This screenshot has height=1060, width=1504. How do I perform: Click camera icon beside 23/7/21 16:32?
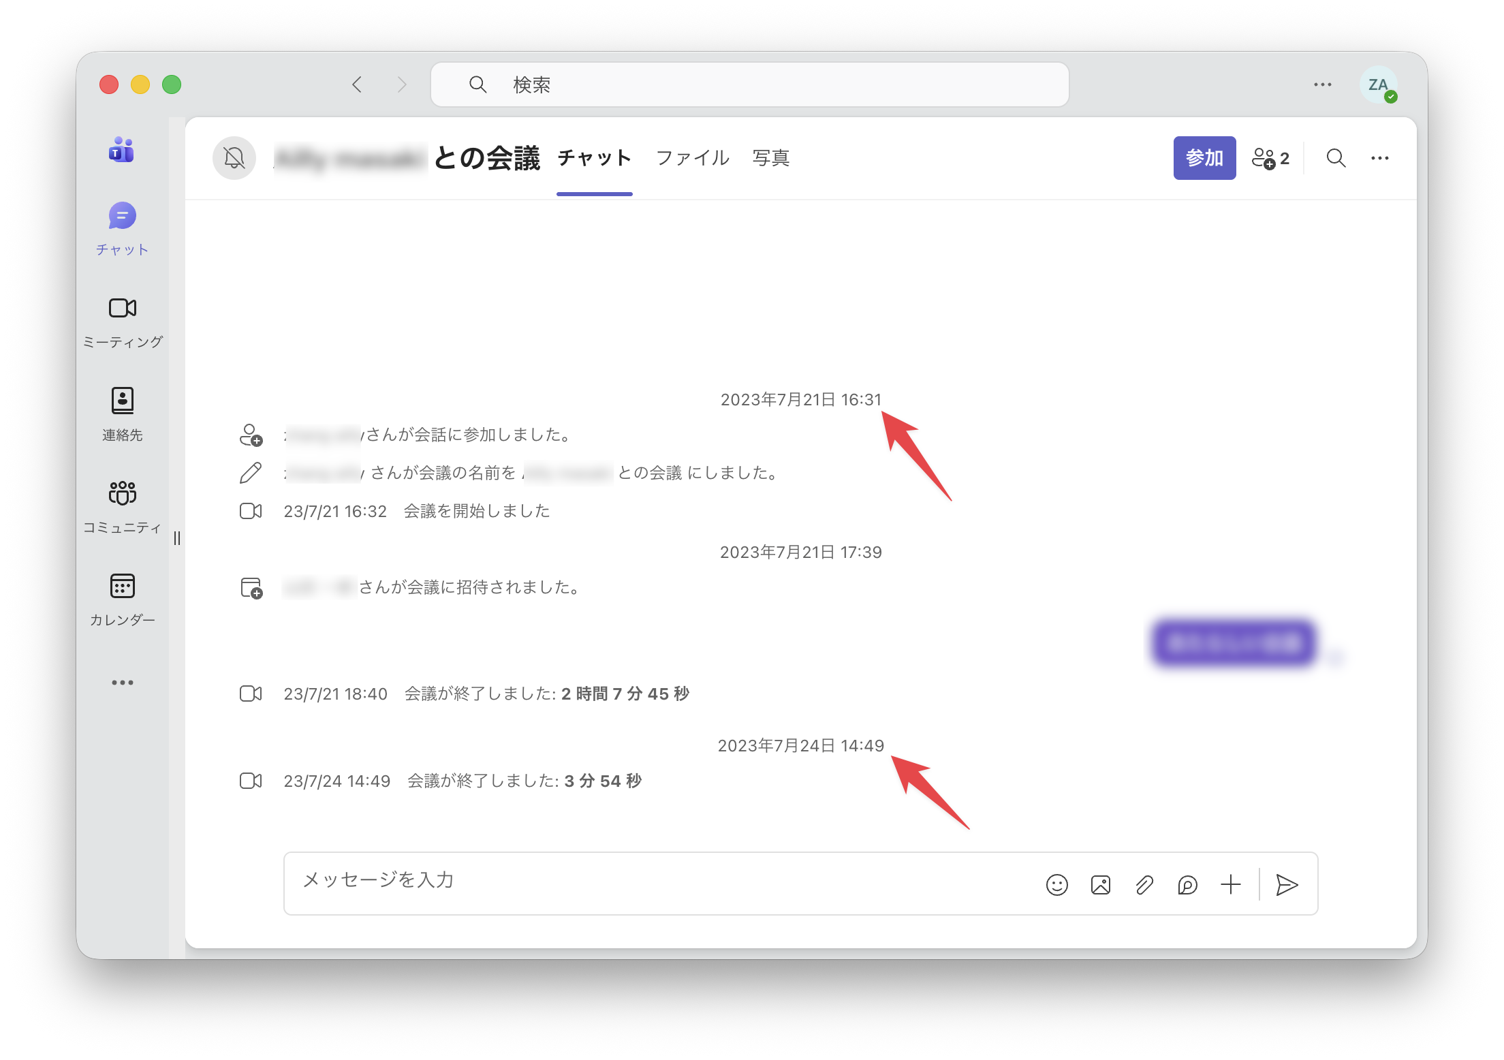251,511
